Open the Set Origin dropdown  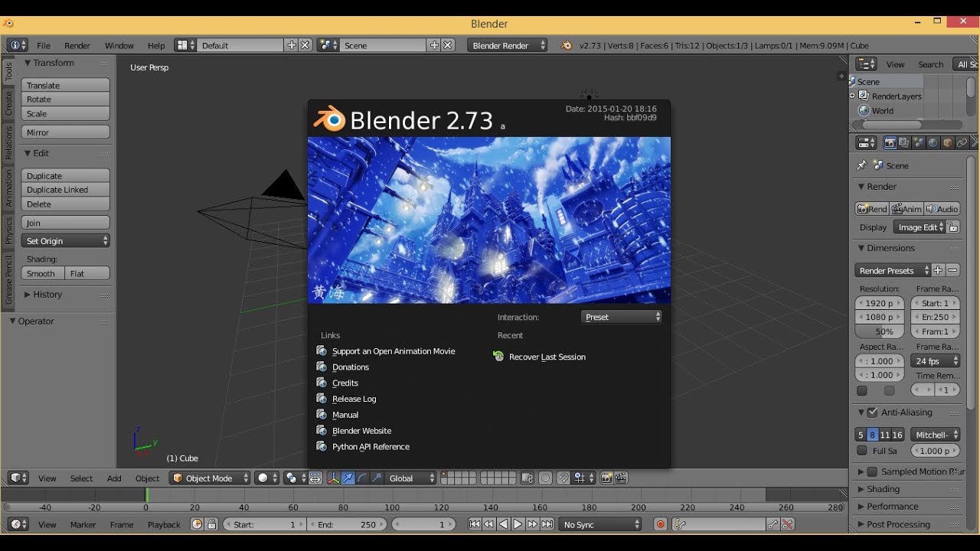[66, 241]
